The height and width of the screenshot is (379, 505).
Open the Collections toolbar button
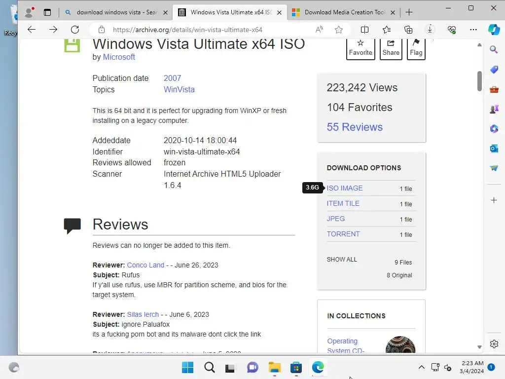click(408, 30)
